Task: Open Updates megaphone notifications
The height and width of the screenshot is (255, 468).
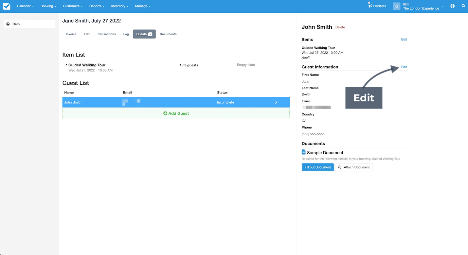Action: coord(377,6)
